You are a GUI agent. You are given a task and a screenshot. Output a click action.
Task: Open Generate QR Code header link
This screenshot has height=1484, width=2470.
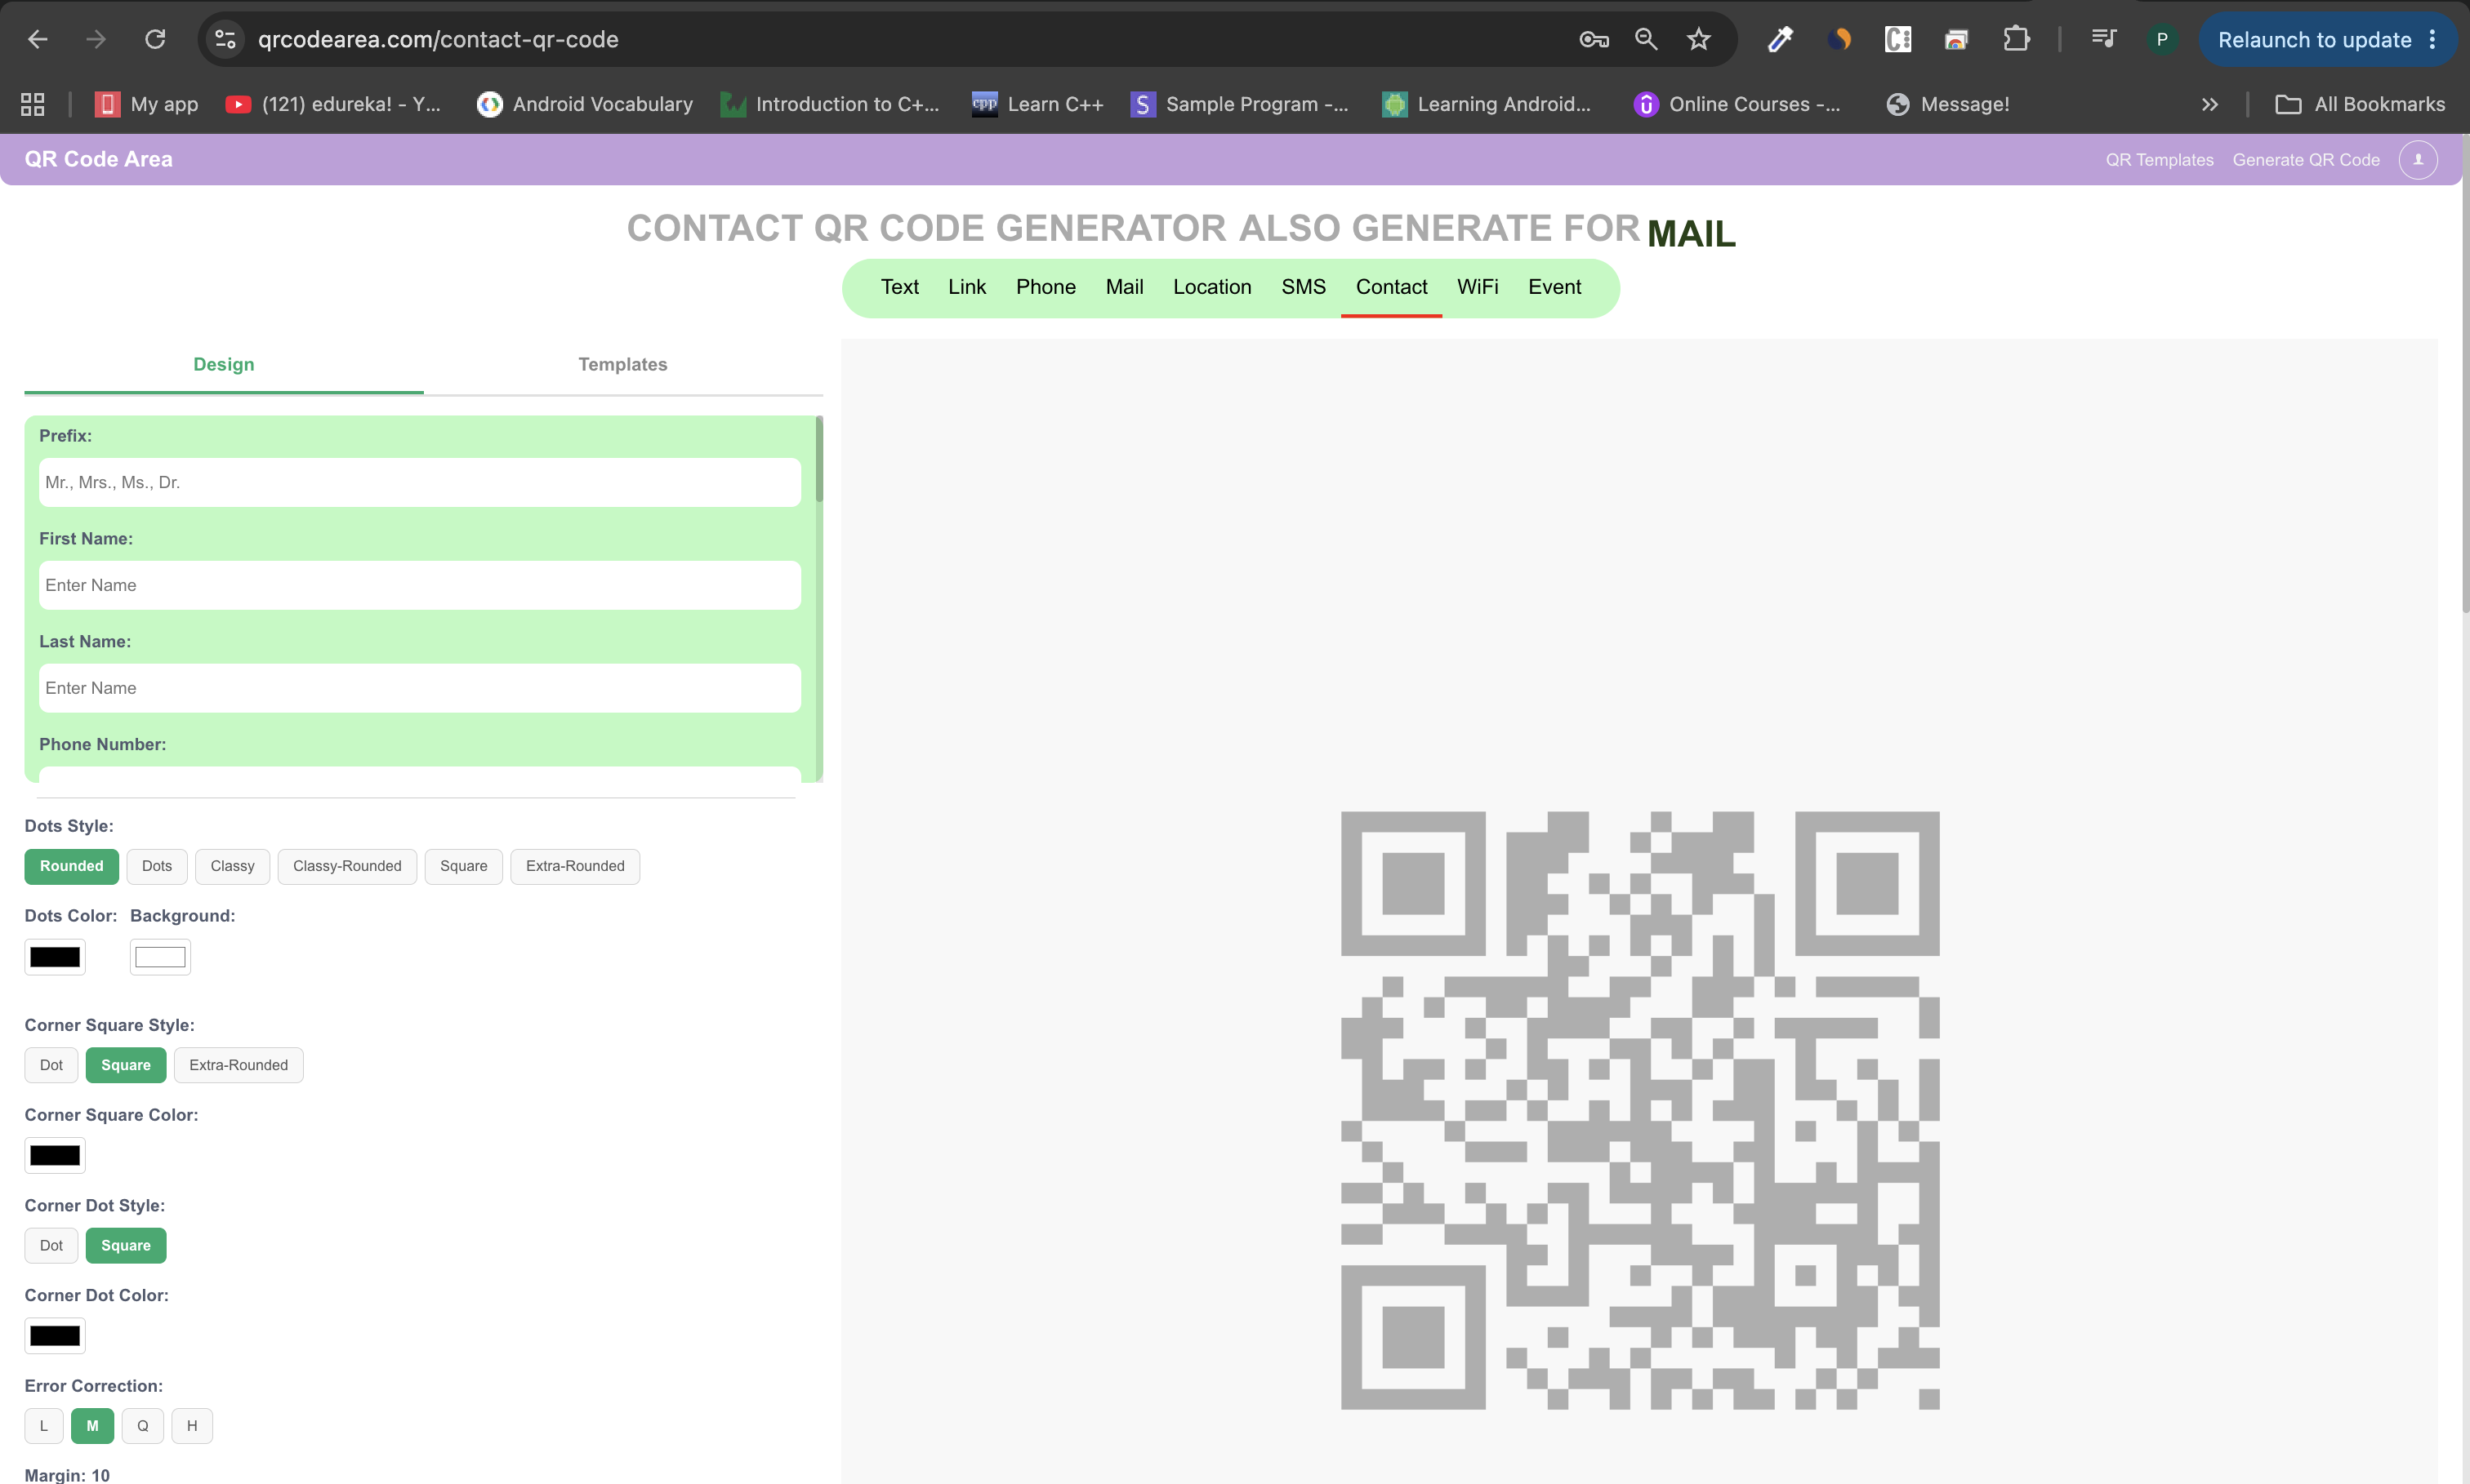(x=2306, y=160)
